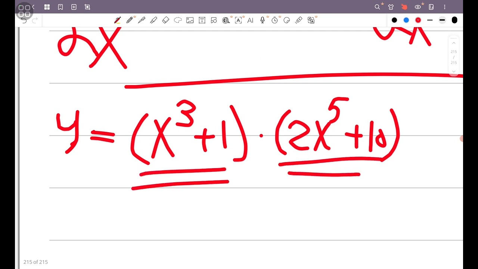Image resolution: width=478 pixels, height=269 pixels.
Task: Open the three-dot more options menu
Action: click(445, 7)
